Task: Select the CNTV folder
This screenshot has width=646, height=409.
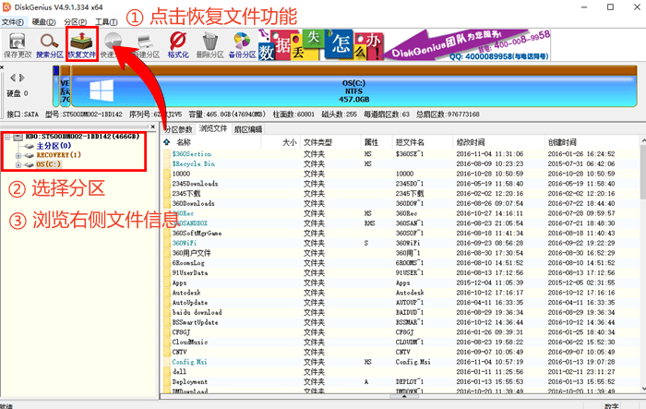Action: (x=179, y=352)
